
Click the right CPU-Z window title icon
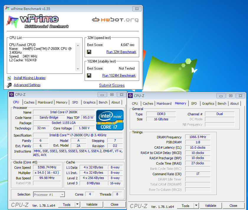tap(130, 96)
